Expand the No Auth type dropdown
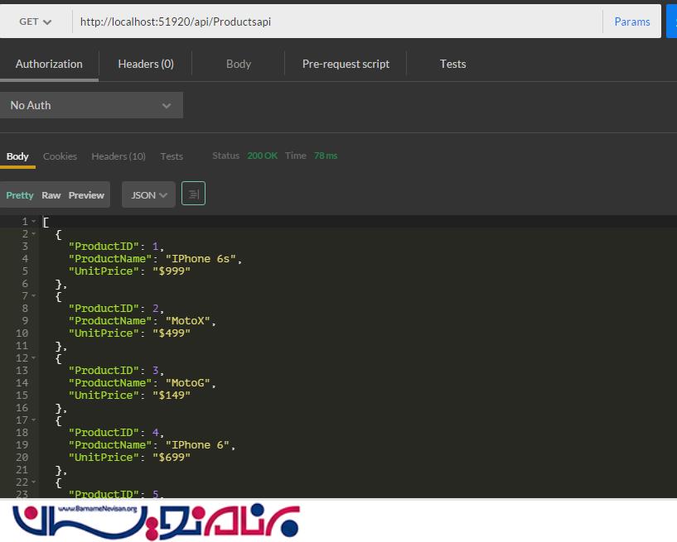Image resolution: width=677 pixels, height=542 pixels. [91, 105]
